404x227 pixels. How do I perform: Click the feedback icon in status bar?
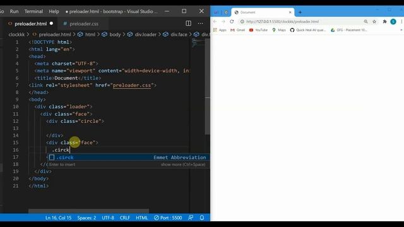(191, 218)
